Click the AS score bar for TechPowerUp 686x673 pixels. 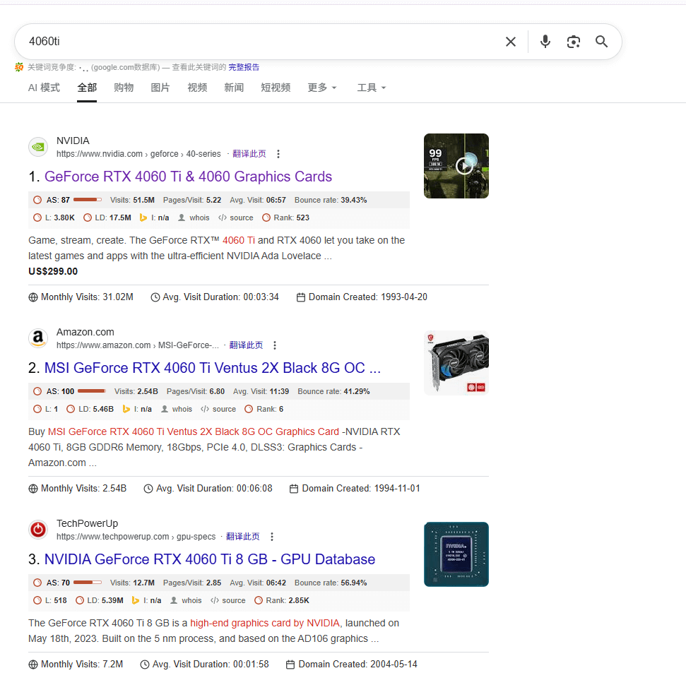pyautogui.click(x=87, y=583)
